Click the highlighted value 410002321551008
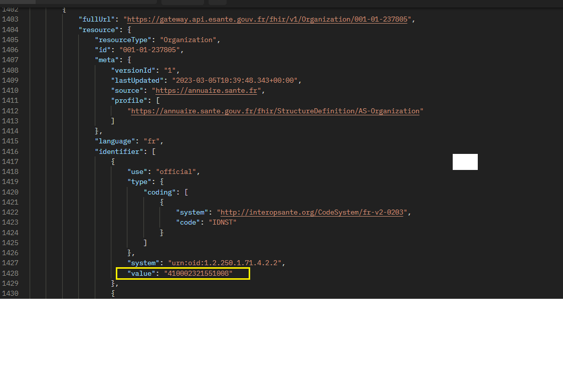Viewport: 563px width, 379px height. click(x=198, y=273)
